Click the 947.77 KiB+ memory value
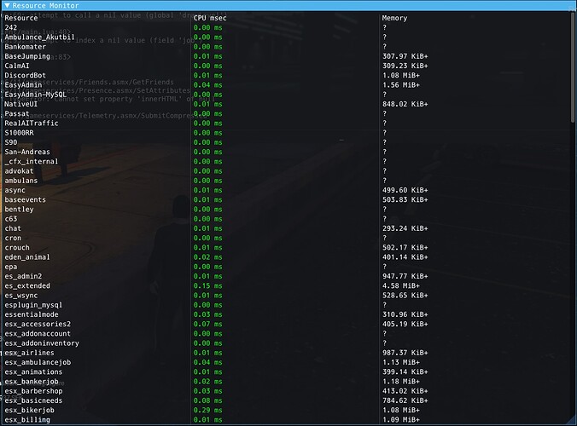577x426 pixels. coord(405,276)
